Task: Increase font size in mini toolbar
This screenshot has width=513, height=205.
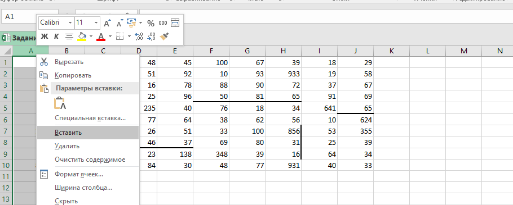Action: coord(107,23)
